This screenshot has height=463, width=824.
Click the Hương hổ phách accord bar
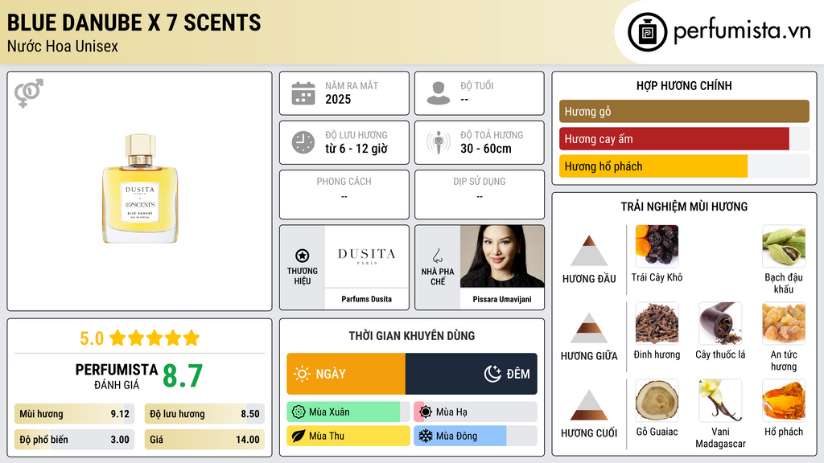click(x=684, y=166)
